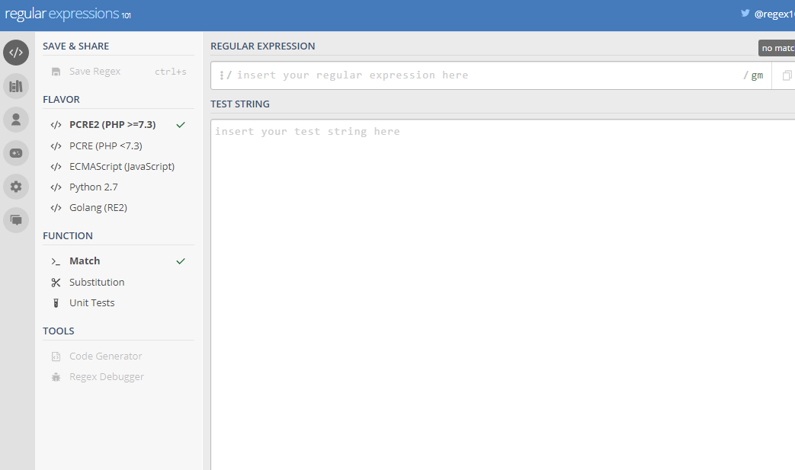Open the community patterns library icon
The height and width of the screenshot is (470, 795).
click(x=15, y=85)
